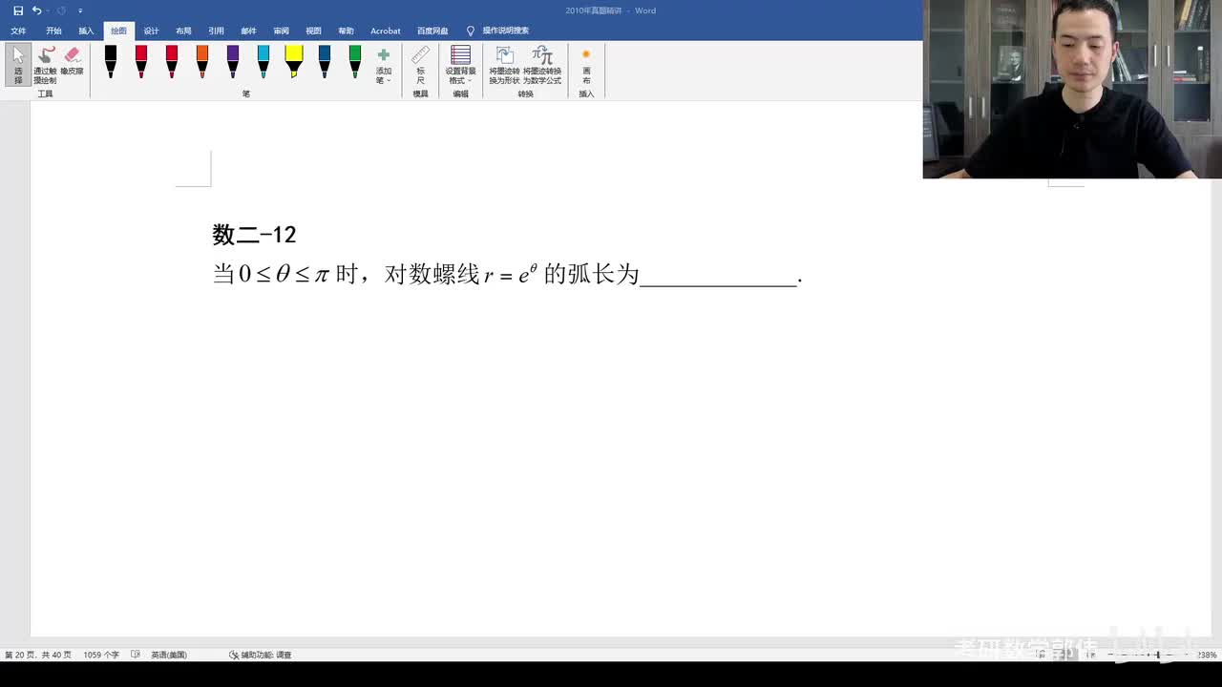Open the 审阅 ribbon tab
The width and height of the screenshot is (1222, 687).
pyautogui.click(x=281, y=31)
